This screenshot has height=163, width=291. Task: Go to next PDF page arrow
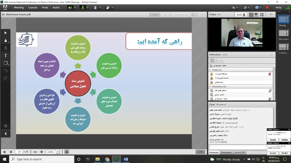tap(11, 152)
